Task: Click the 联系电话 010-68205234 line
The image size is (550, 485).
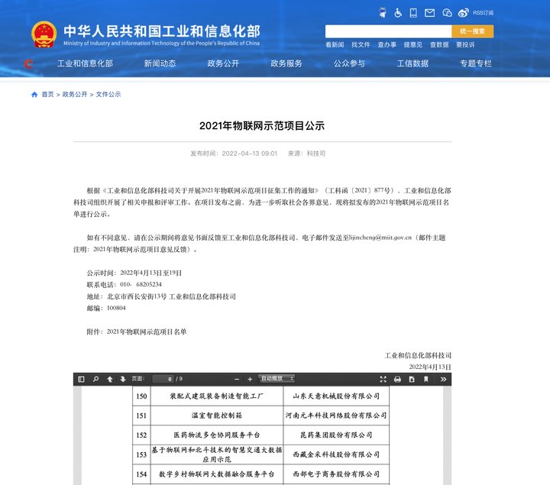Action: click(125, 284)
